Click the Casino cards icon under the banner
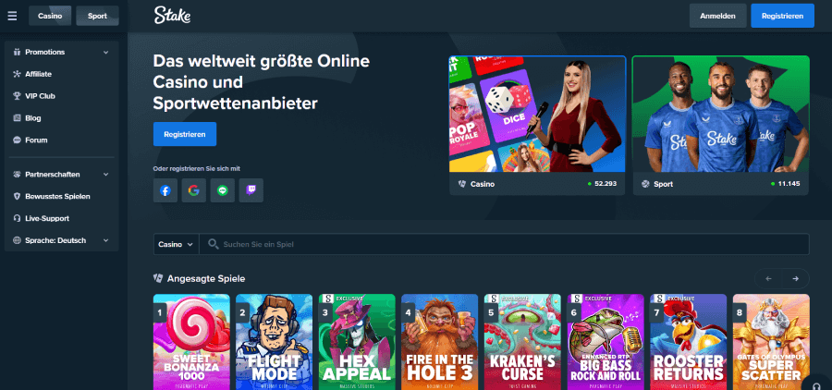 [x=462, y=184]
